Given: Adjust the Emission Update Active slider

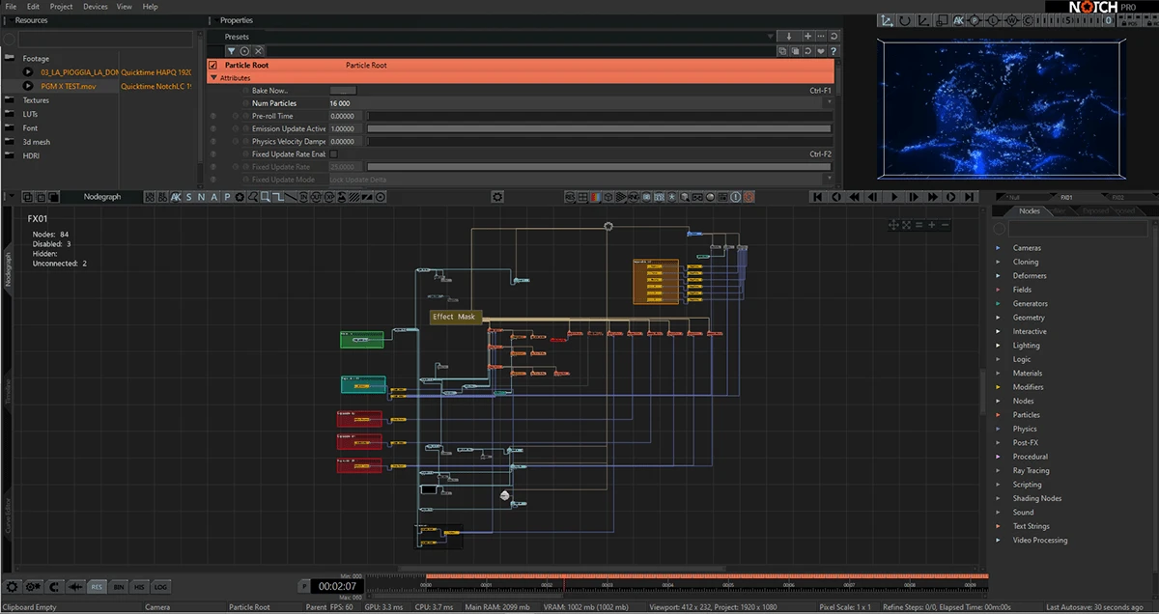Looking at the screenshot, I should [x=599, y=128].
